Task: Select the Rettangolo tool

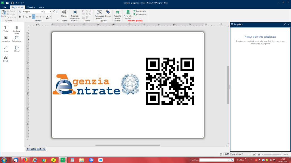Action: [x=16, y=39]
